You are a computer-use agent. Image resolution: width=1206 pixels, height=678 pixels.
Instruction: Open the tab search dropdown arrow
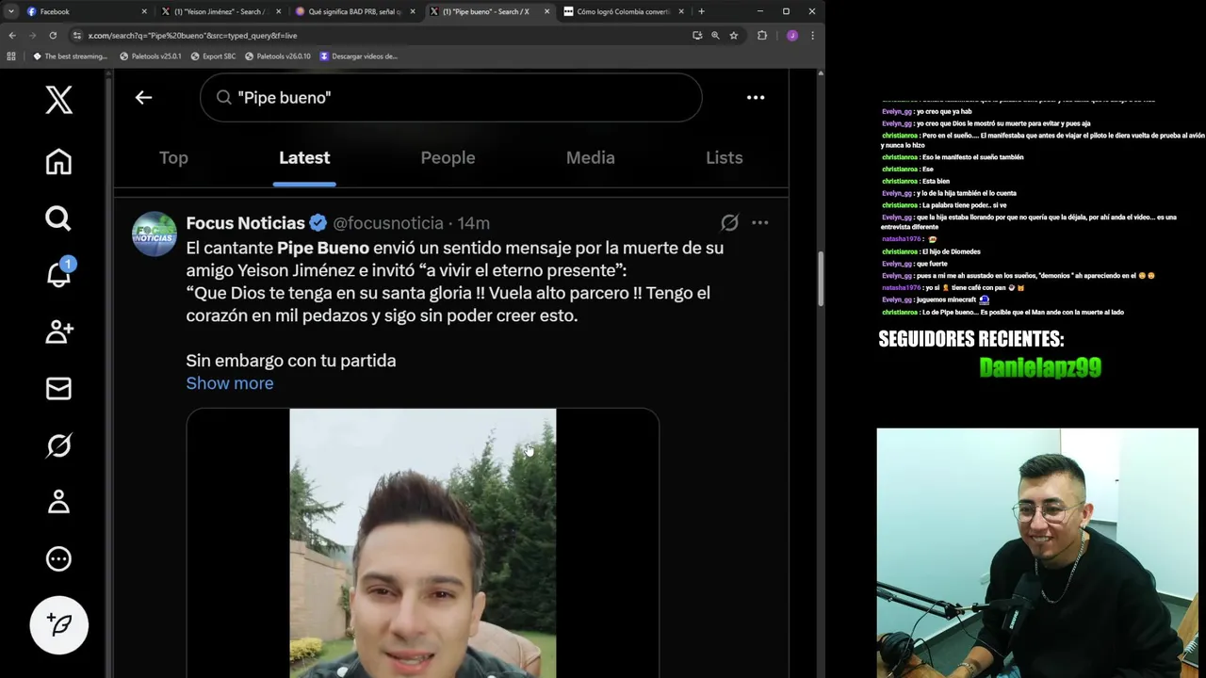point(10,11)
